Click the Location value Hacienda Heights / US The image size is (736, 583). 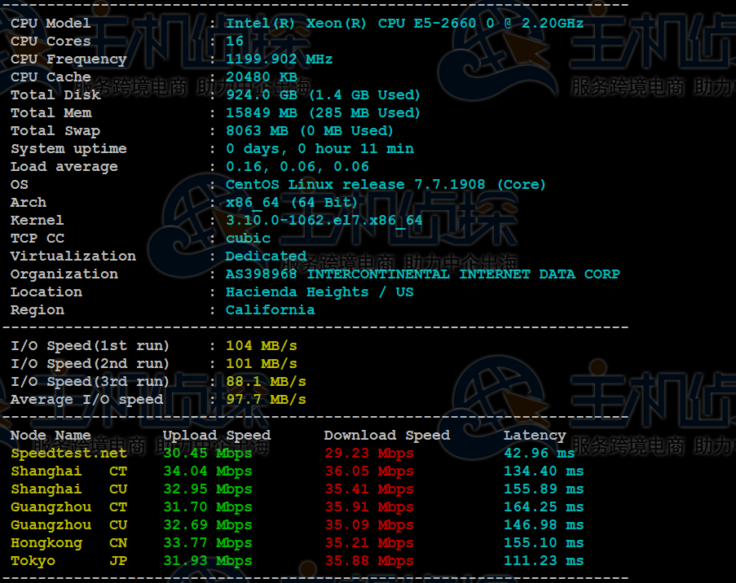(x=319, y=292)
